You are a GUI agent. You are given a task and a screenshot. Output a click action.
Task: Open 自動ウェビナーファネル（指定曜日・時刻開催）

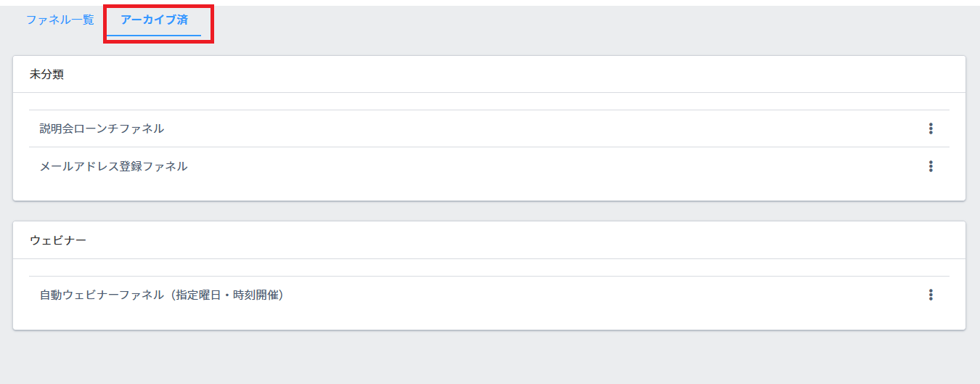click(161, 295)
